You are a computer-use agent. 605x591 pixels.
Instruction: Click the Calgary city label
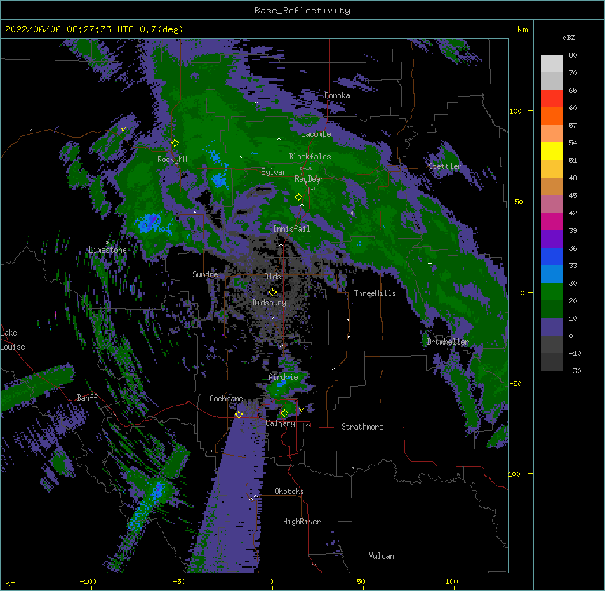click(x=281, y=423)
